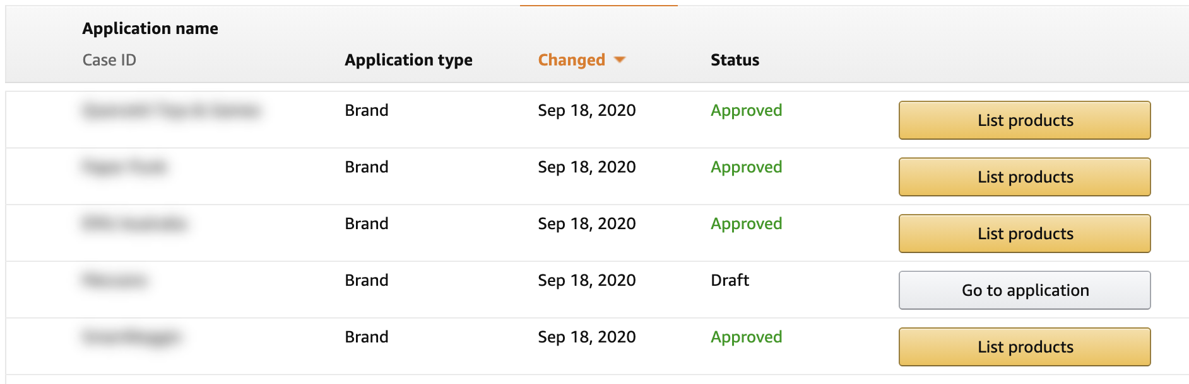Open the second blurred application name

coord(124,167)
